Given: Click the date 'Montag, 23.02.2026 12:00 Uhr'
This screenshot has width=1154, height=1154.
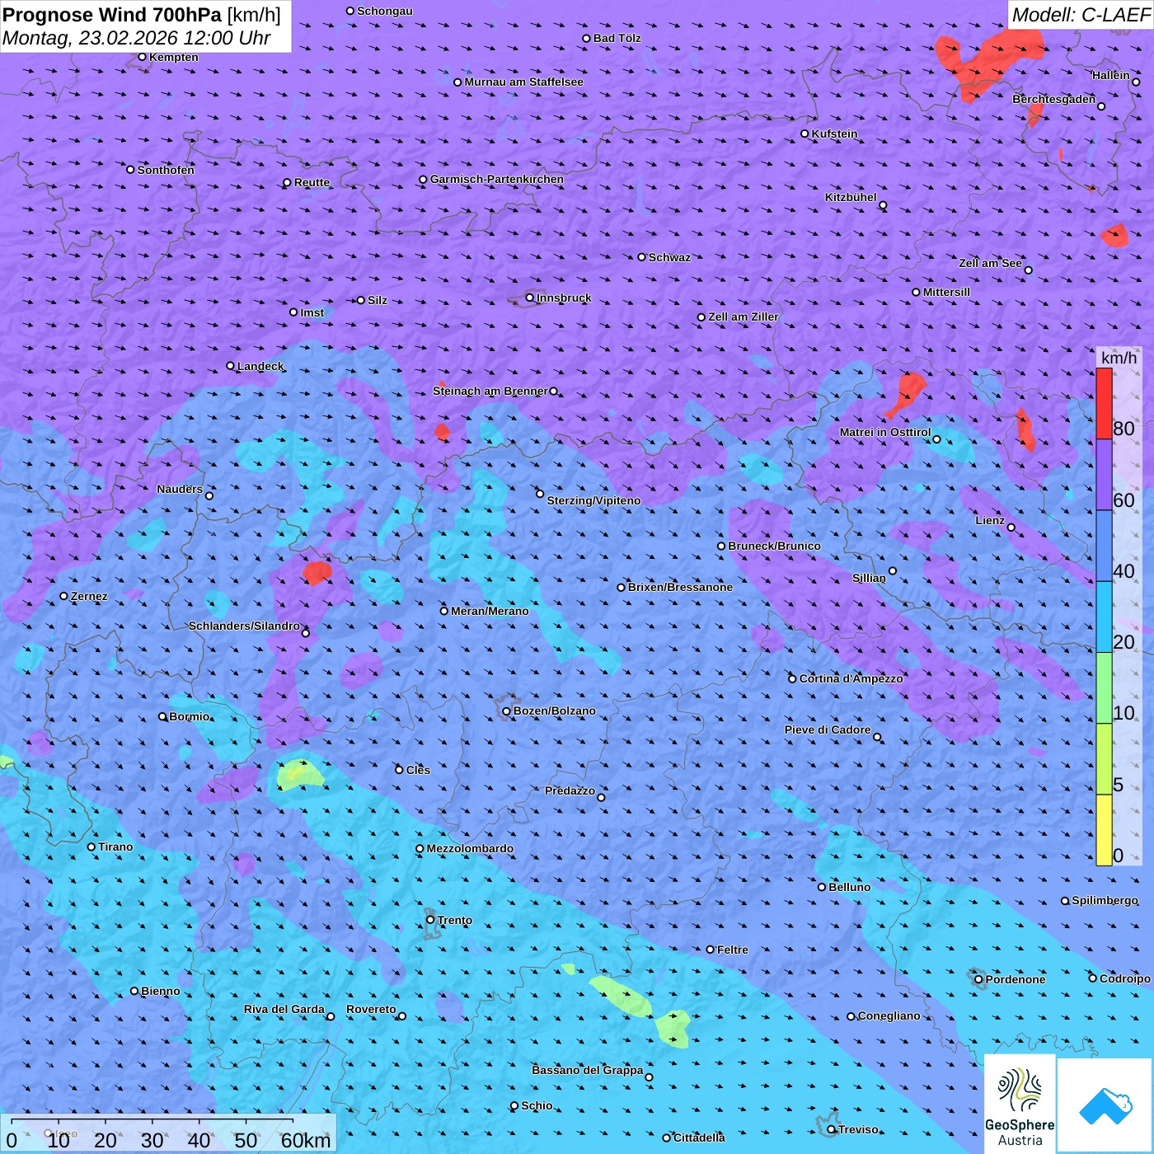Looking at the screenshot, I should [137, 38].
